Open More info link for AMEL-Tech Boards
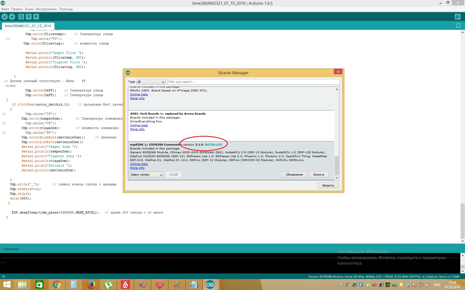This screenshot has width=465, height=290. coord(137,129)
